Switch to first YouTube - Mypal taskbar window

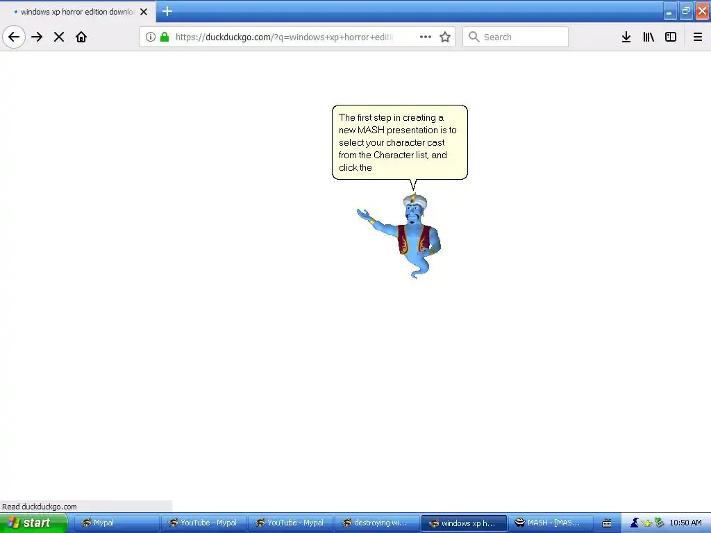[203, 523]
